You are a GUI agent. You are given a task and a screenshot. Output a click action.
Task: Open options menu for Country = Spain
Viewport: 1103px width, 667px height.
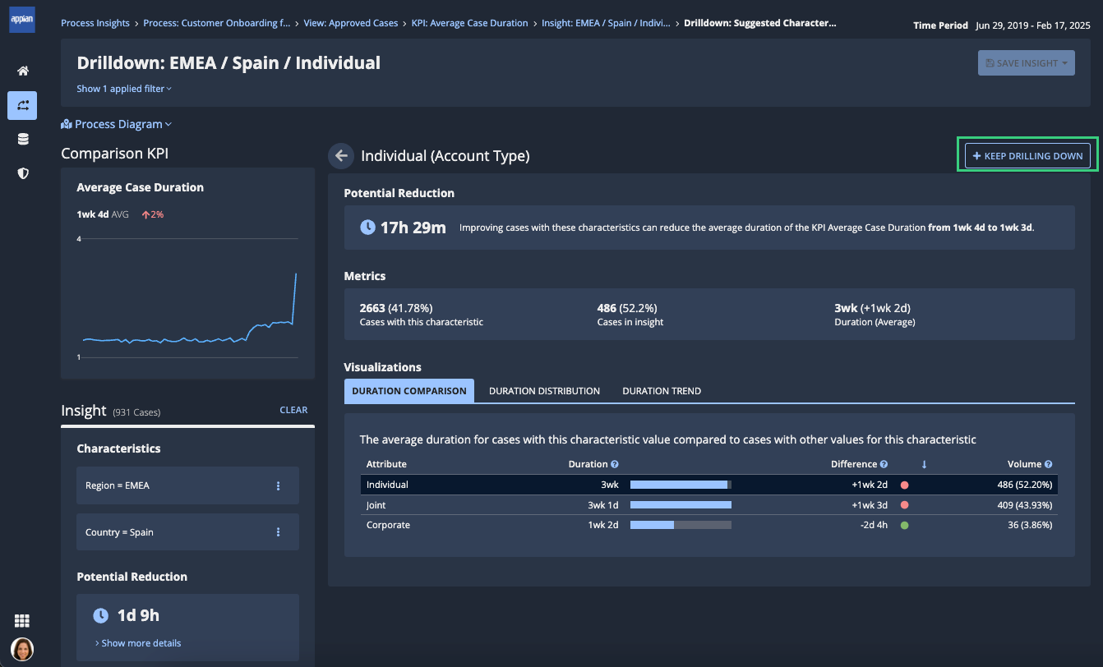pyautogui.click(x=278, y=532)
